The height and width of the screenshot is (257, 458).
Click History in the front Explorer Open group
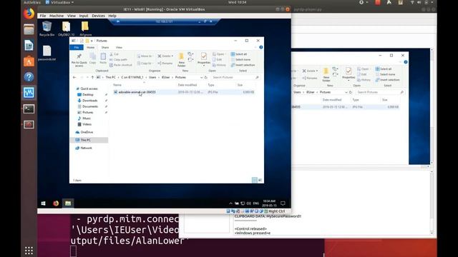point(219,65)
